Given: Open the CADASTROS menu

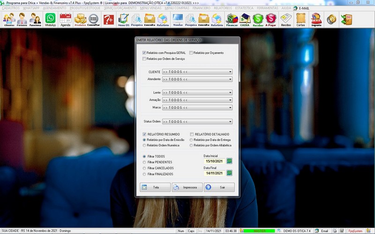Looking at the screenshot, I should [11, 8].
